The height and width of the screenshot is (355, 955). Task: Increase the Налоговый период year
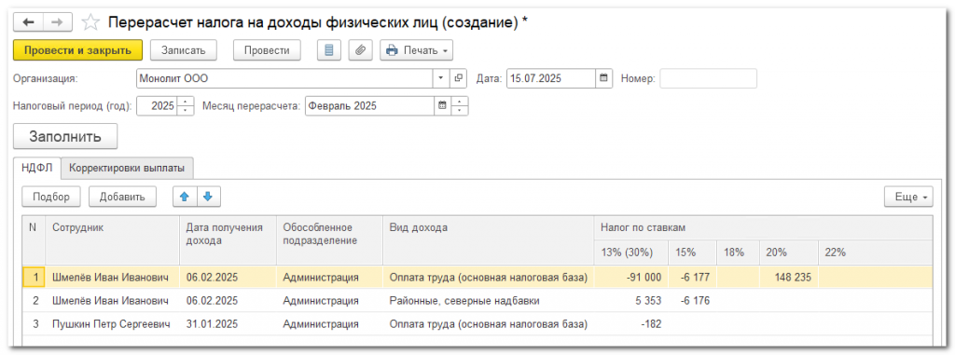[186, 101]
